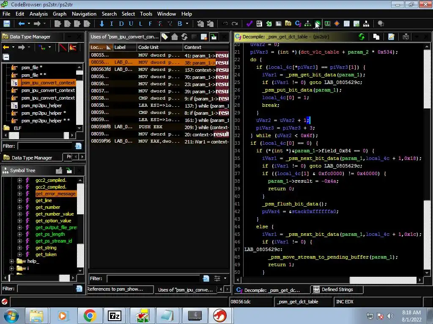
Task: Open the Symbol Tree toolbar icon
Action: tap(366, 24)
